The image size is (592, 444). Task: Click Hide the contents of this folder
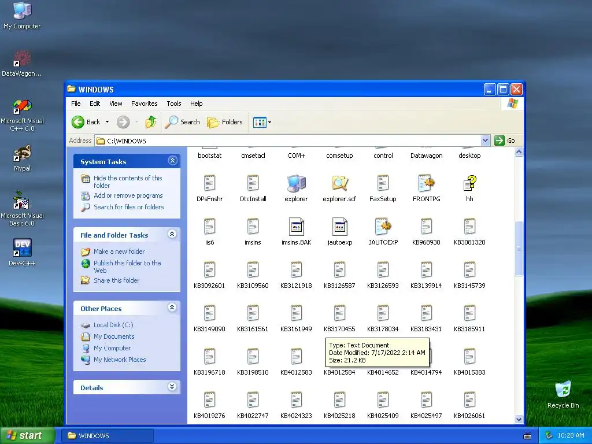click(x=128, y=182)
